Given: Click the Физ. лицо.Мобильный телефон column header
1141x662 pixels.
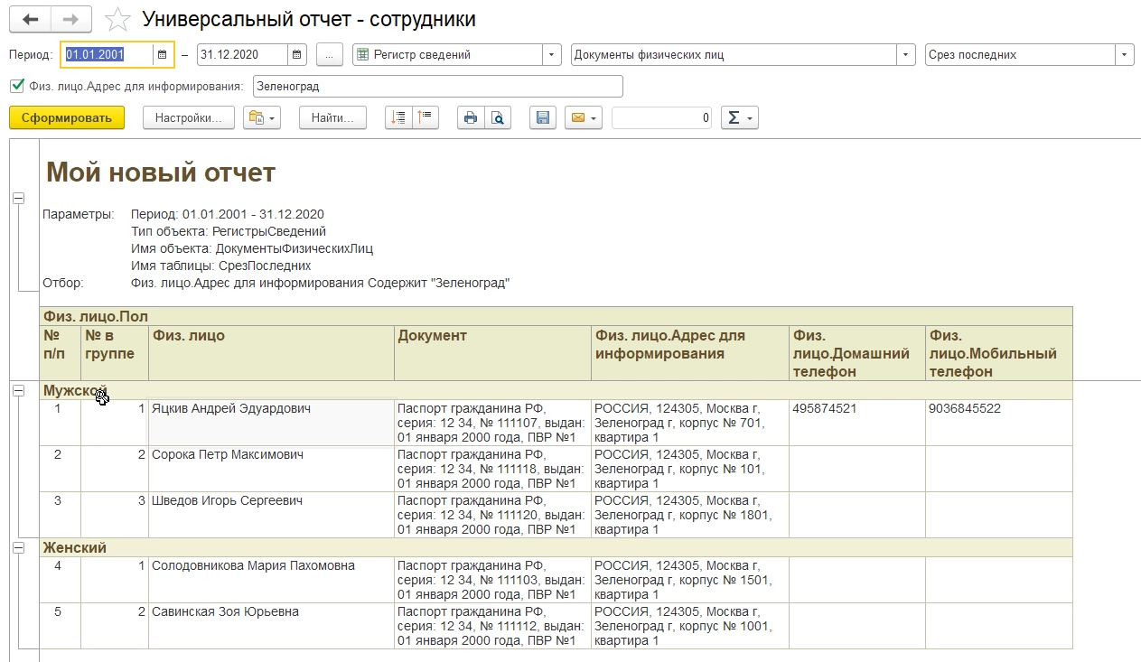Looking at the screenshot, I should (x=999, y=352).
